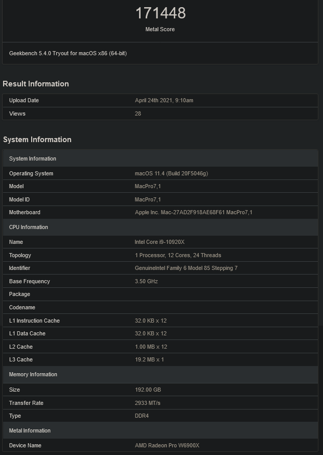The height and width of the screenshot is (455, 323).
Task: Click the Base Frequency value 3.50 GHz
Action: click(x=146, y=281)
